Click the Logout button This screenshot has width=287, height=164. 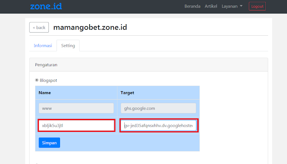click(x=257, y=6)
